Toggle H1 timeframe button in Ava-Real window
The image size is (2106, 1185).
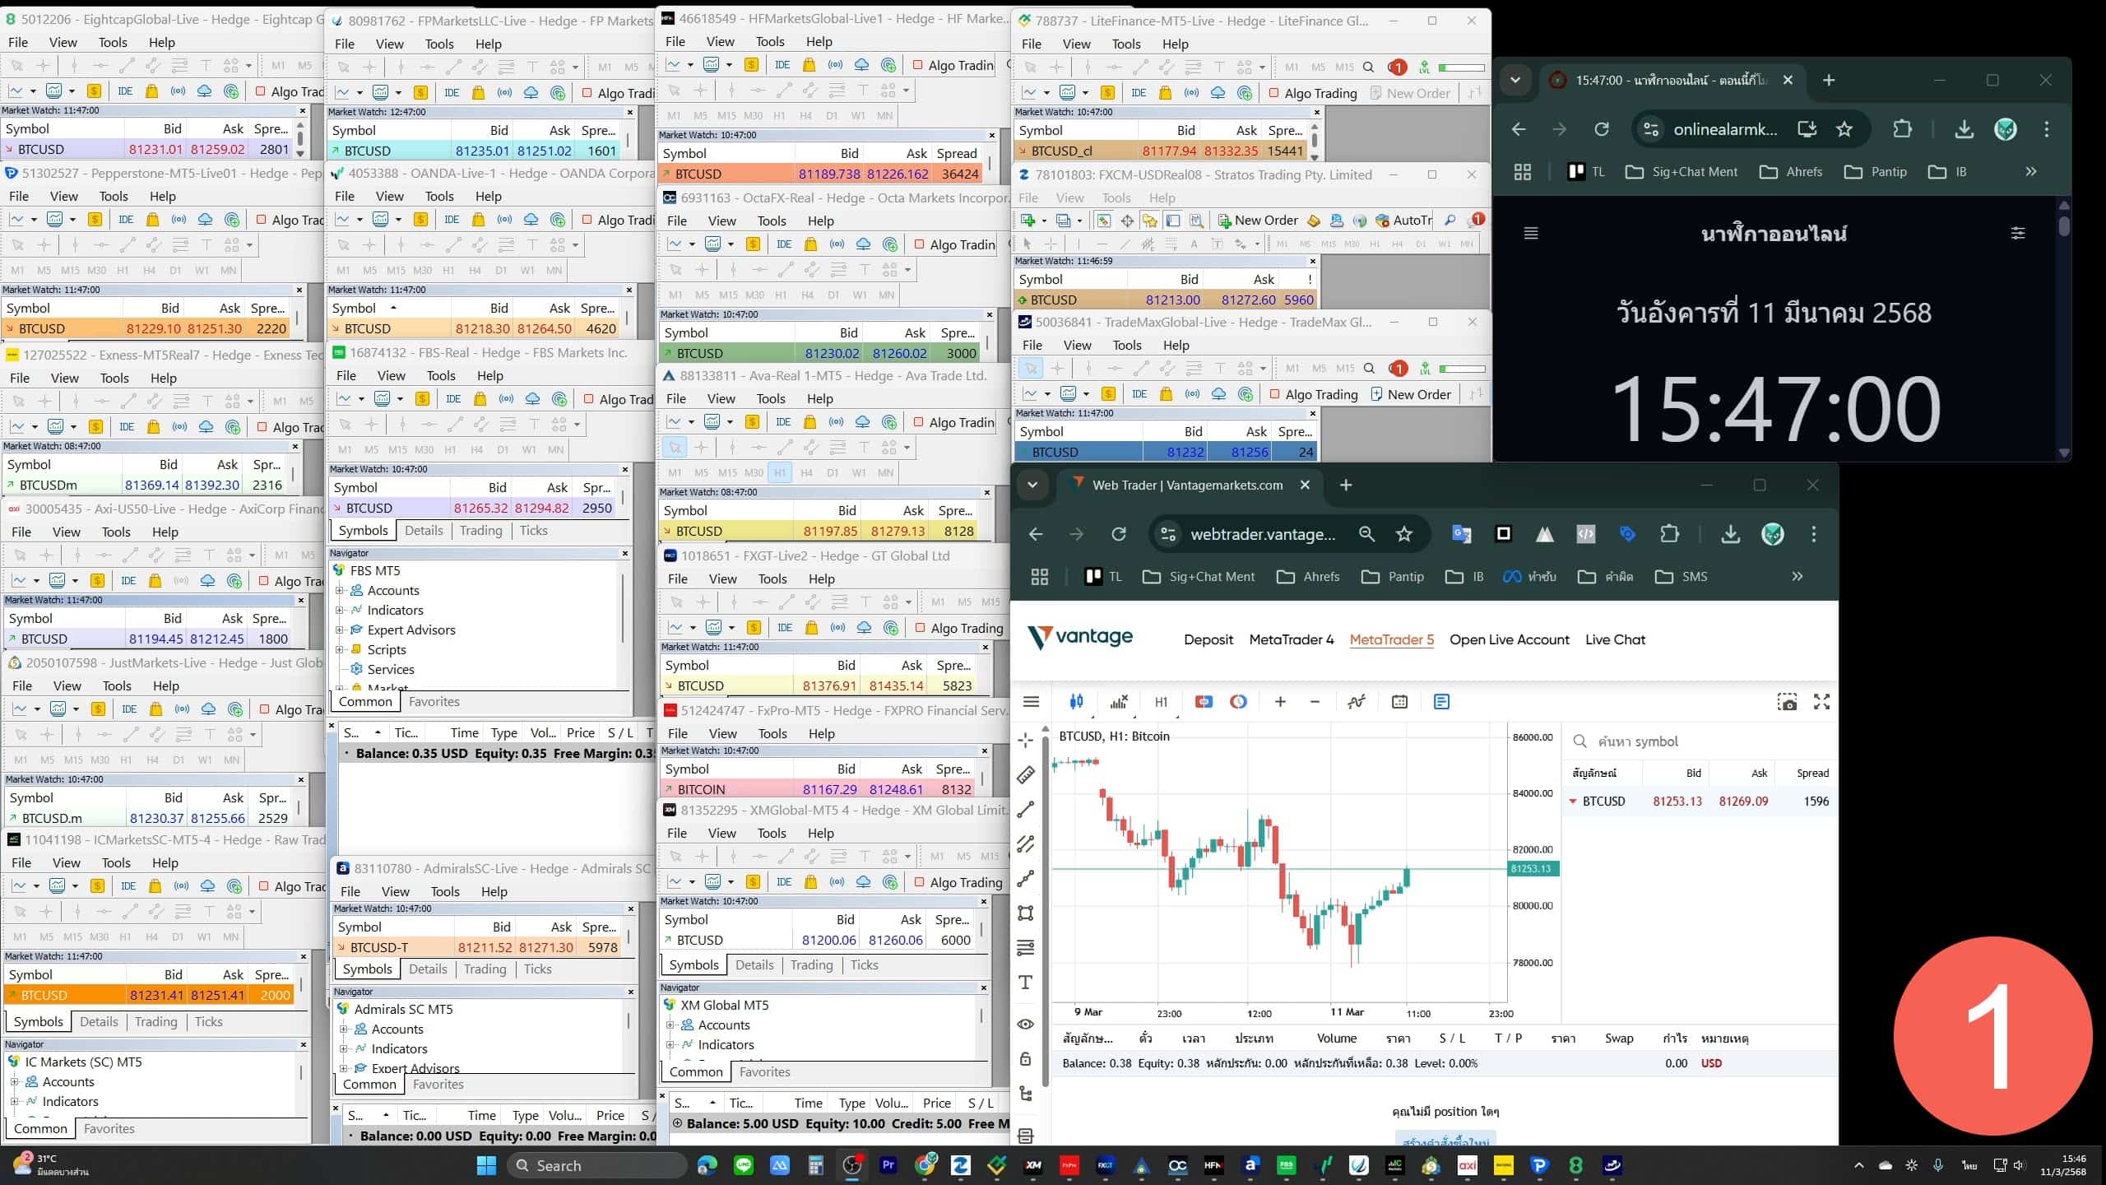(x=780, y=472)
